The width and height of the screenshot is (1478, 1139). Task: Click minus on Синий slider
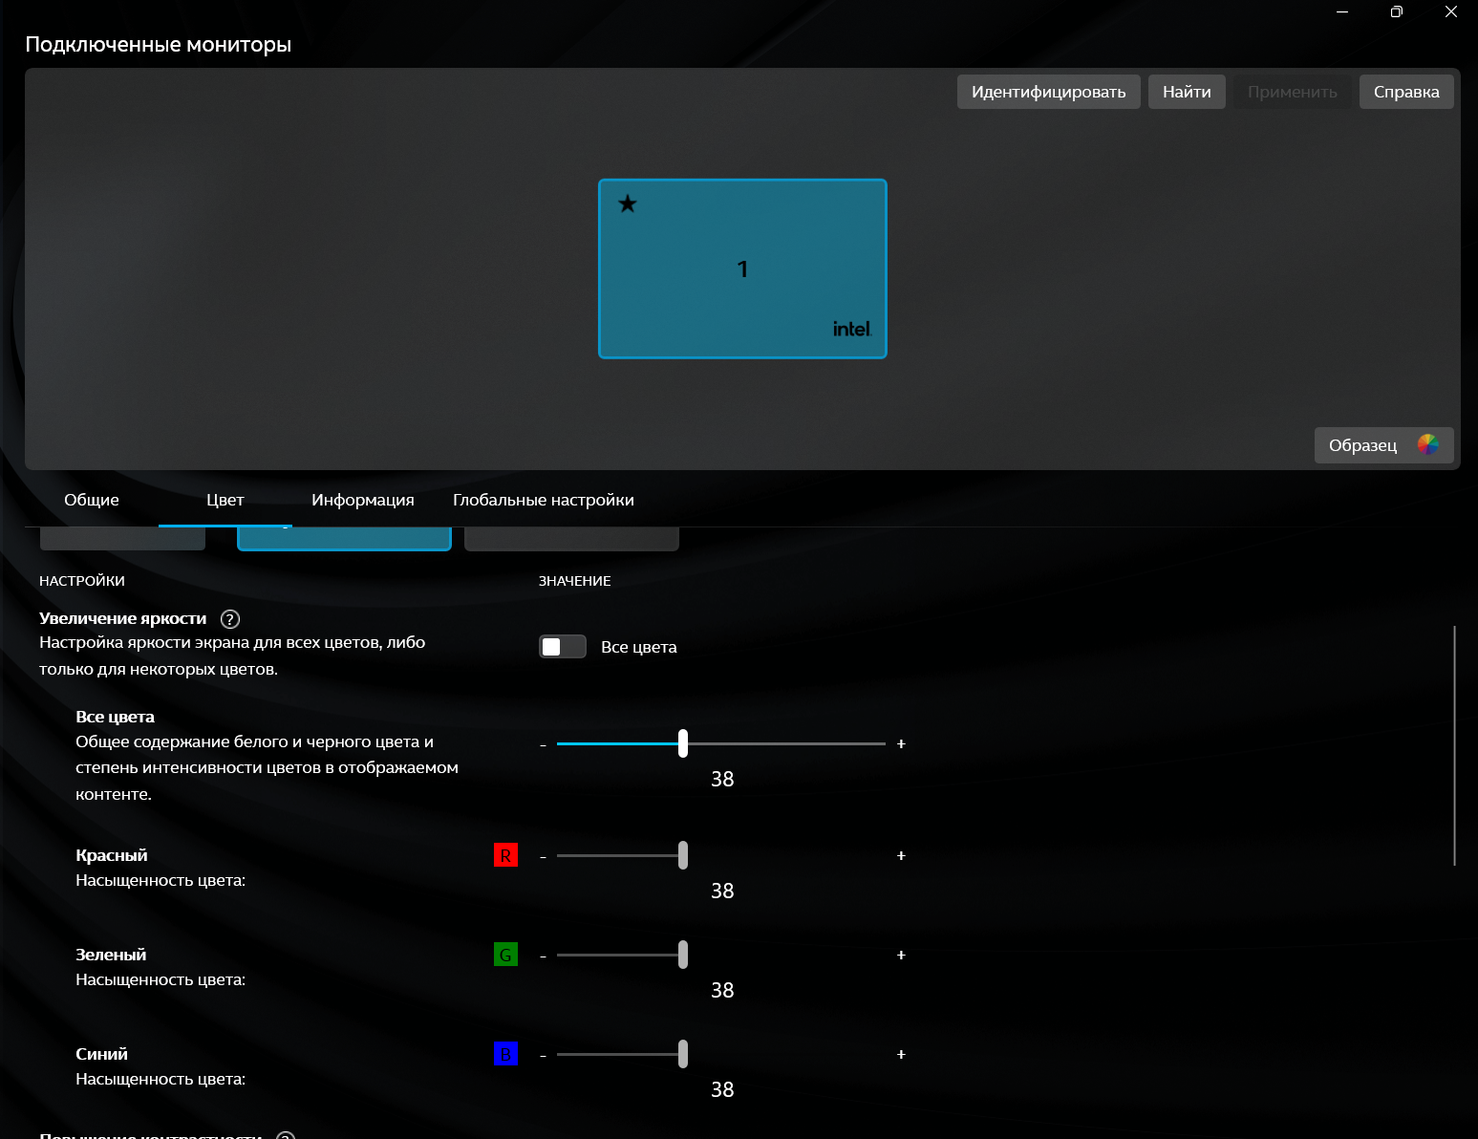pyautogui.click(x=543, y=1055)
